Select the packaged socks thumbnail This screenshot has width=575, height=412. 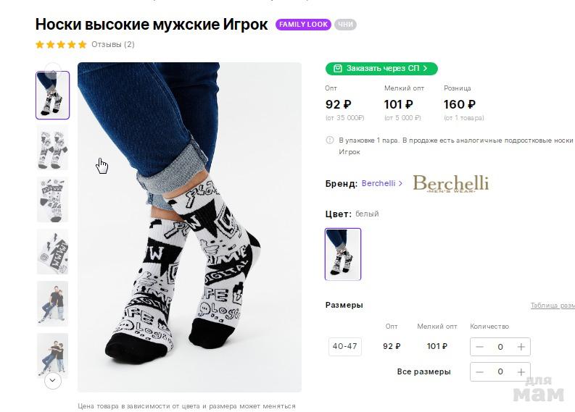pyautogui.click(x=53, y=251)
